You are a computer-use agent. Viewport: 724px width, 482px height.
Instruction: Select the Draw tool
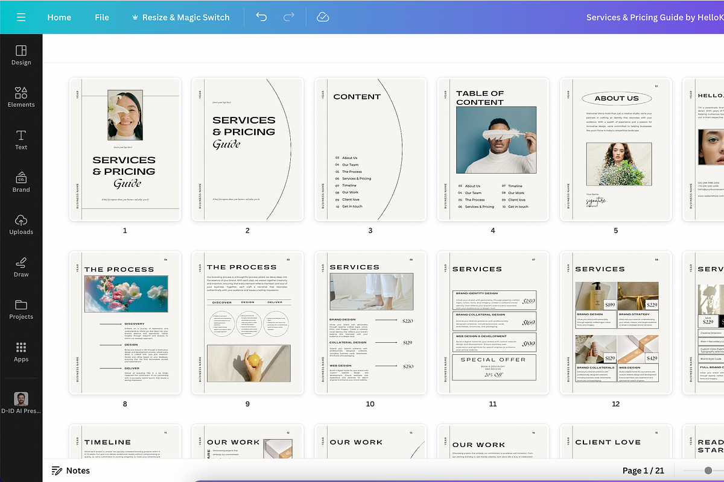tap(21, 266)
